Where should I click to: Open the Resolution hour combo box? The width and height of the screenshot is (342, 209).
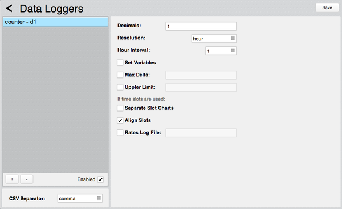coord(214,39)
